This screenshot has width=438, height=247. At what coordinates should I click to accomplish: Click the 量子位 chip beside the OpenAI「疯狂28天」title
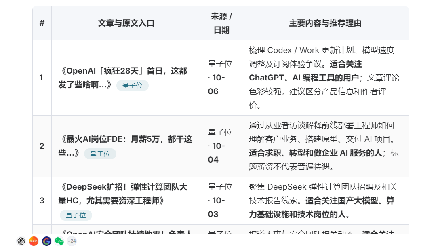[x=133, y=86]
